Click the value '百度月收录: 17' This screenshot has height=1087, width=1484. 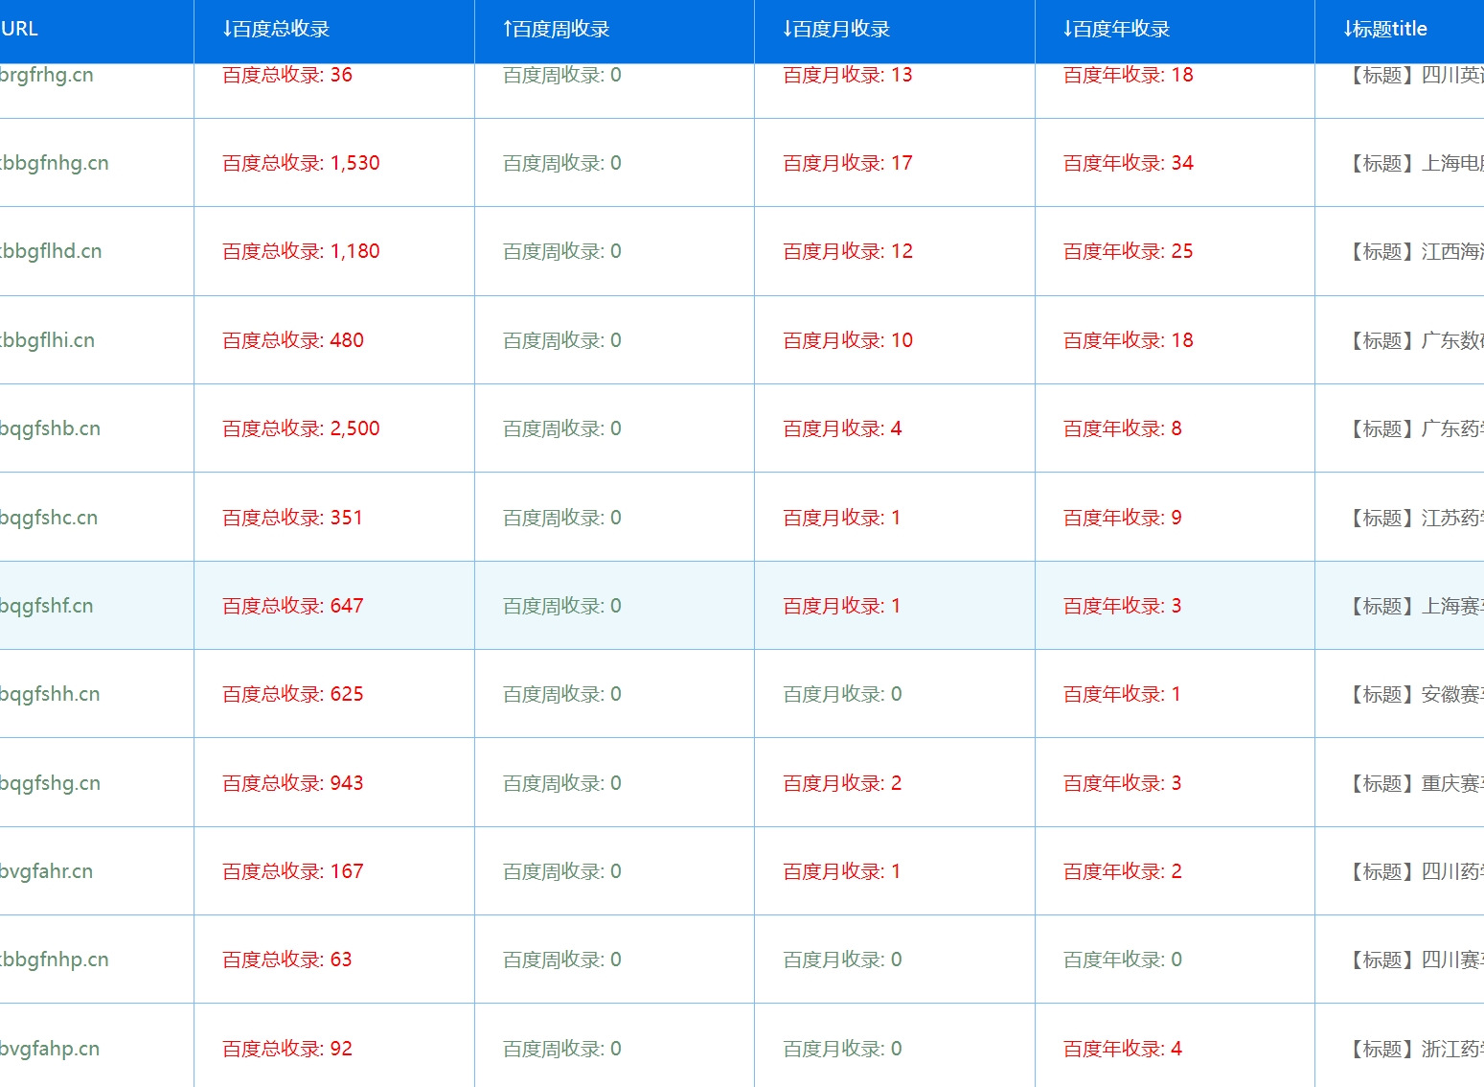coord(848,163)
